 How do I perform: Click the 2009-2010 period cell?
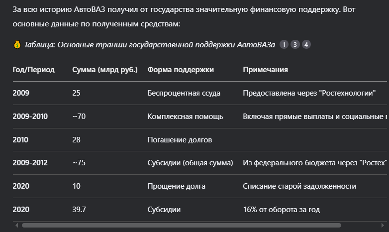click(x=30, y=116)
